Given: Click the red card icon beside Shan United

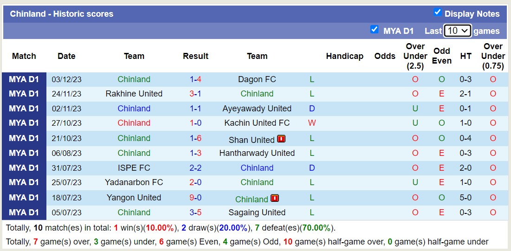Looking at the screenshot, I should click(x=281, y=139).
